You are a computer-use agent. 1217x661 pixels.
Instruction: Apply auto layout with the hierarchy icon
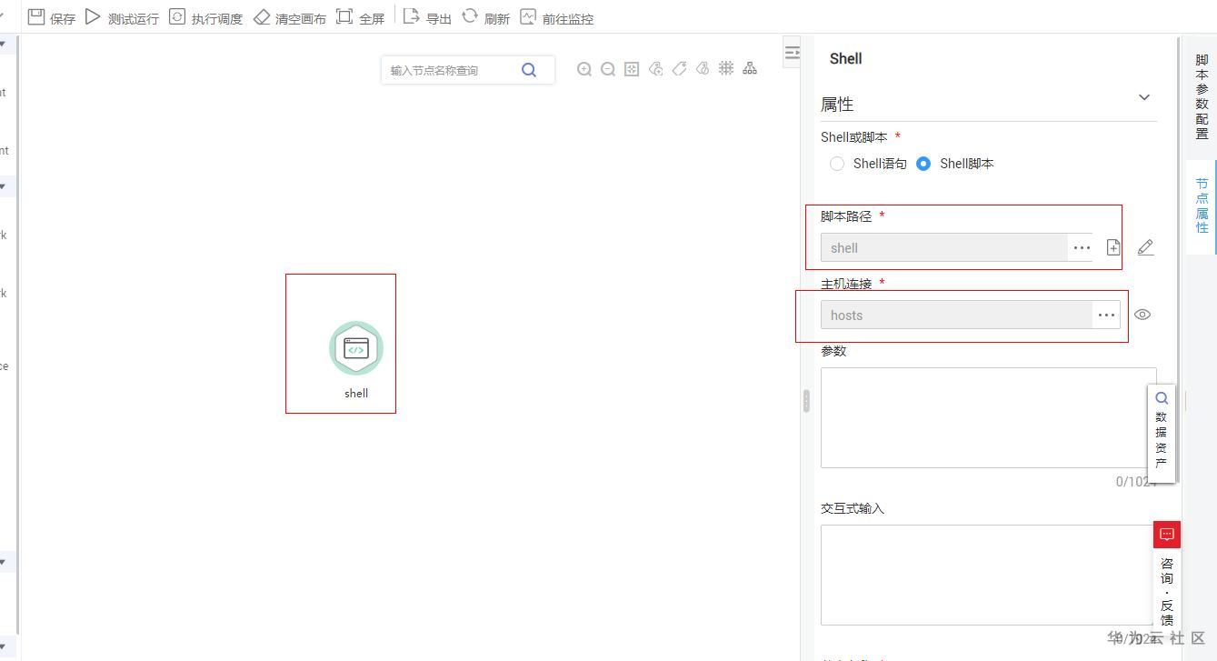(750, 68)
